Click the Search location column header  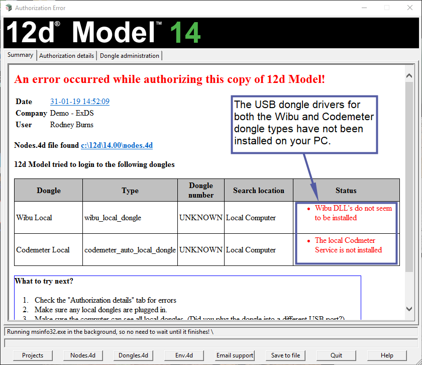[259, 191]
